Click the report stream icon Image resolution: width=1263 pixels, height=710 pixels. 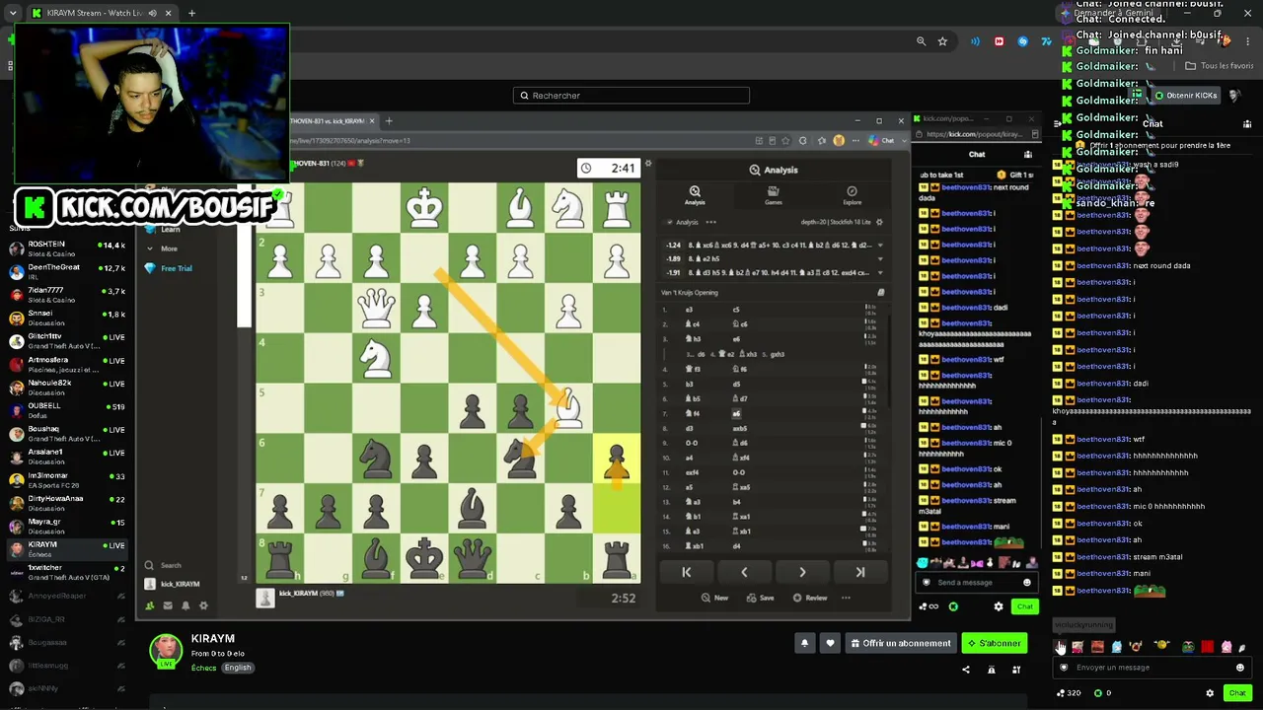coord(992,670)
